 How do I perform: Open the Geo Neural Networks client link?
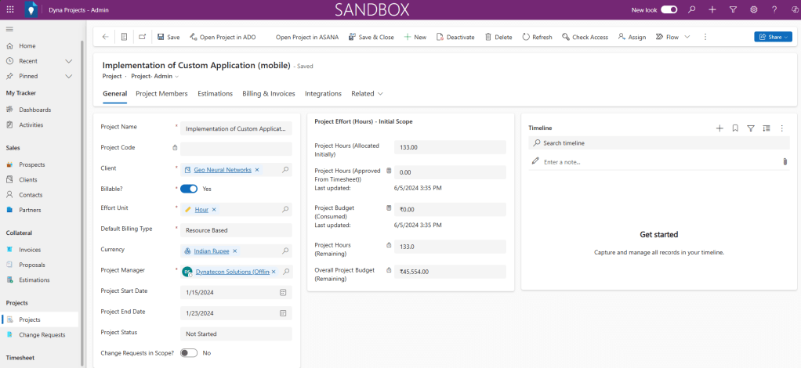(x=223, y=169)
